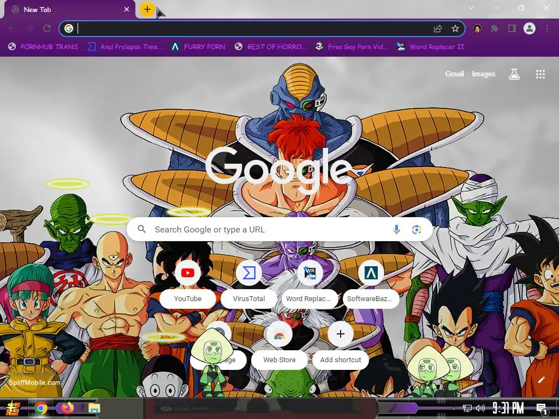The width and height of the screenshot is (559, 419).
Task: Open the Web Store shortcut
Action: point(279,345)
